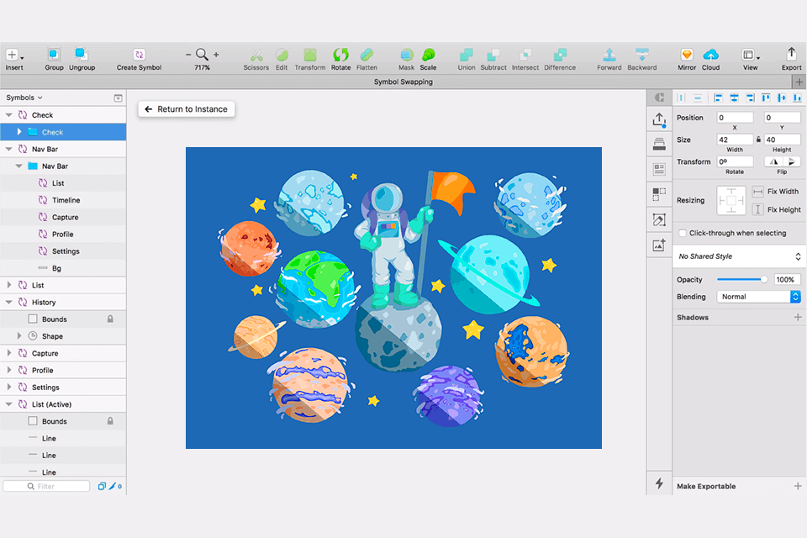Click the Opacity percentage field
This screenshot has width=807, height=538.
[787, 280]
